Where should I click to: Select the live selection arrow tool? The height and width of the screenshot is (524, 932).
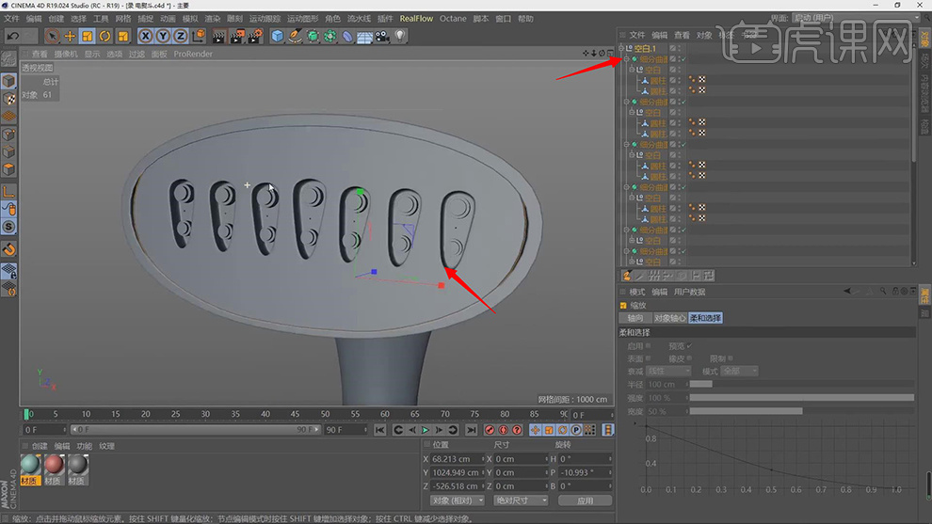pos(52,36)
